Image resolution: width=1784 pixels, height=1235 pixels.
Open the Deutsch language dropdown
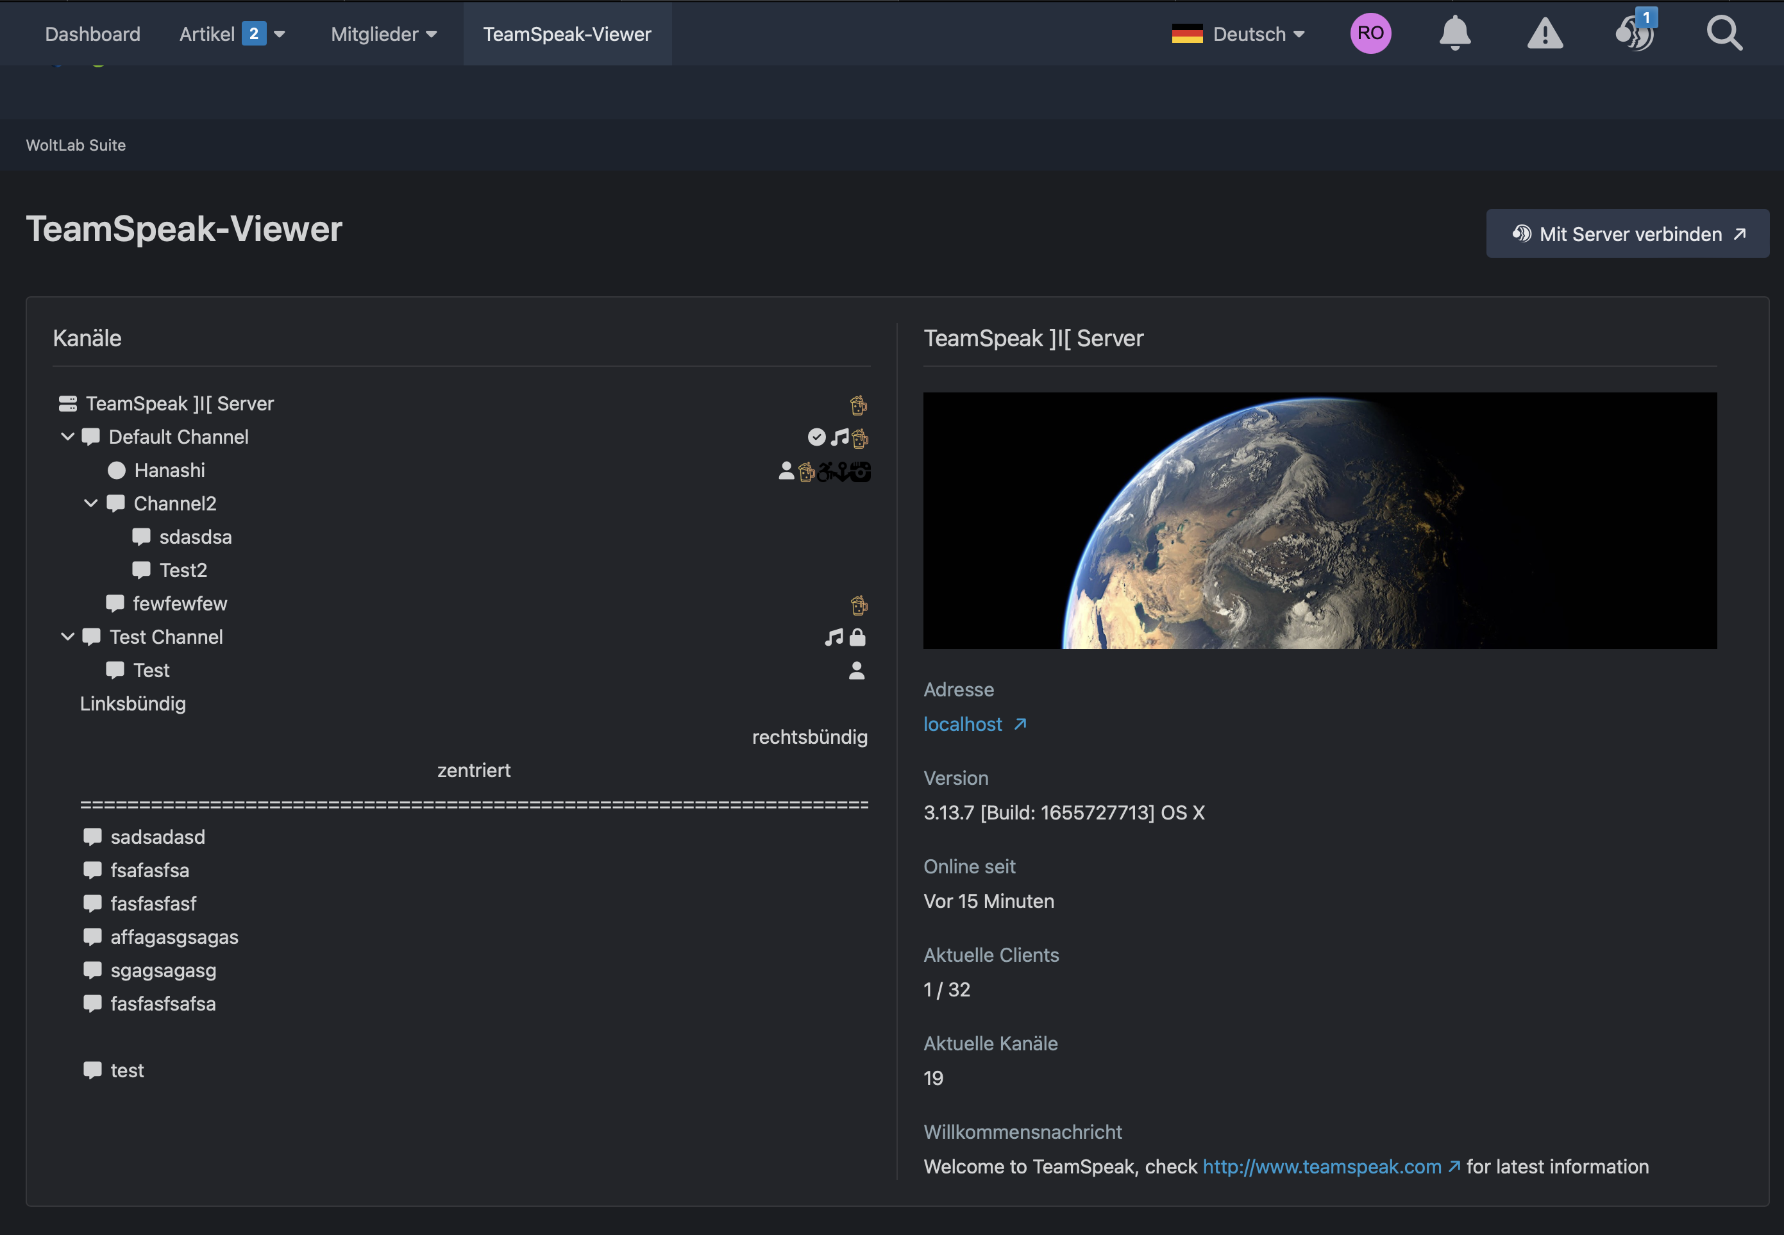point(1238,34)
